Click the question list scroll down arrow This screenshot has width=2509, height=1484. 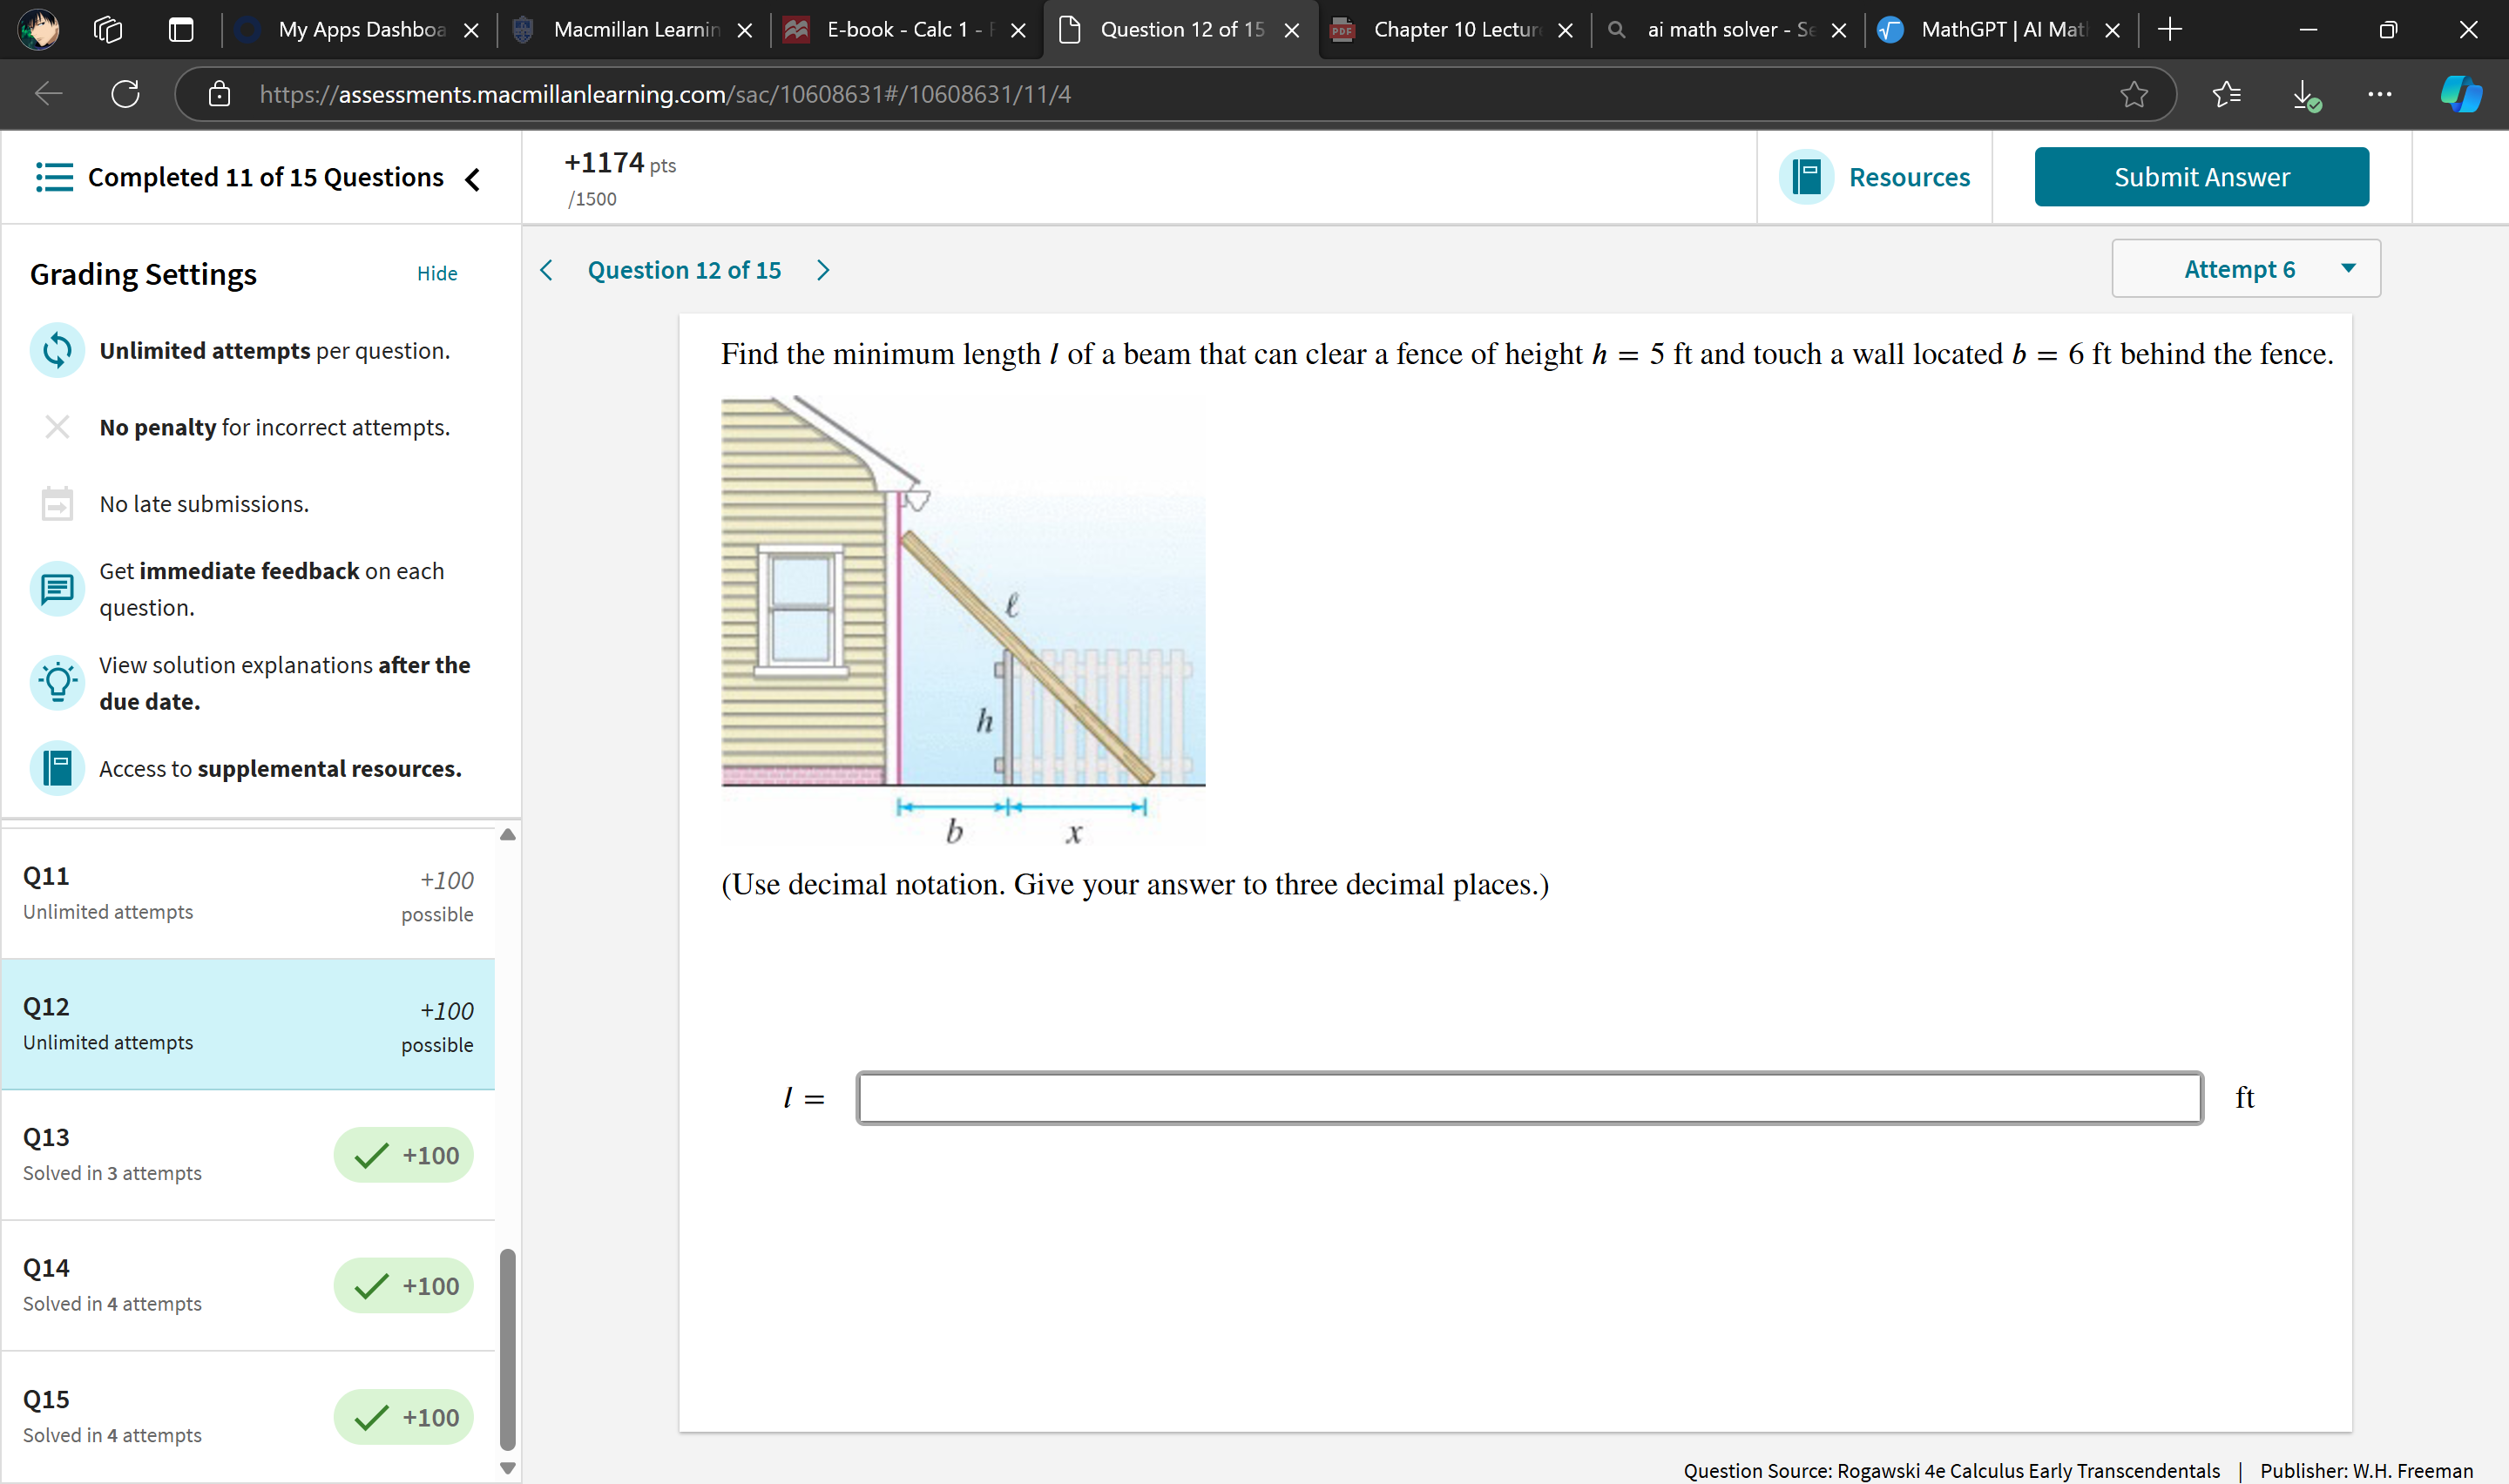508,1468
